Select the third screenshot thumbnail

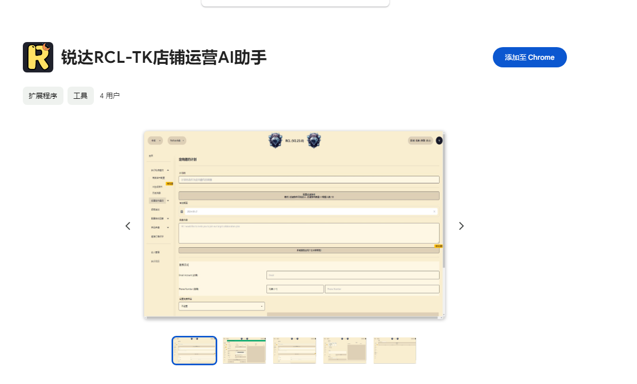coord(294,350)
